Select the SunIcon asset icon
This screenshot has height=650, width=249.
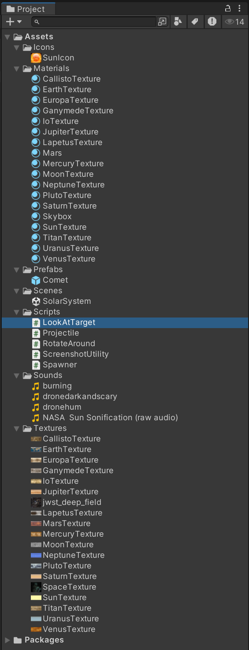pyautogui.click(x=36, y=58)
